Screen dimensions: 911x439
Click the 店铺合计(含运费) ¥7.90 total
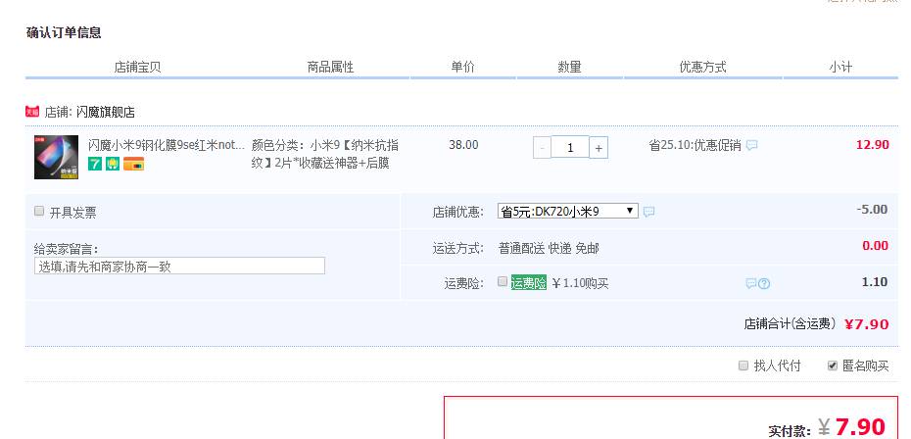point(816,324)
